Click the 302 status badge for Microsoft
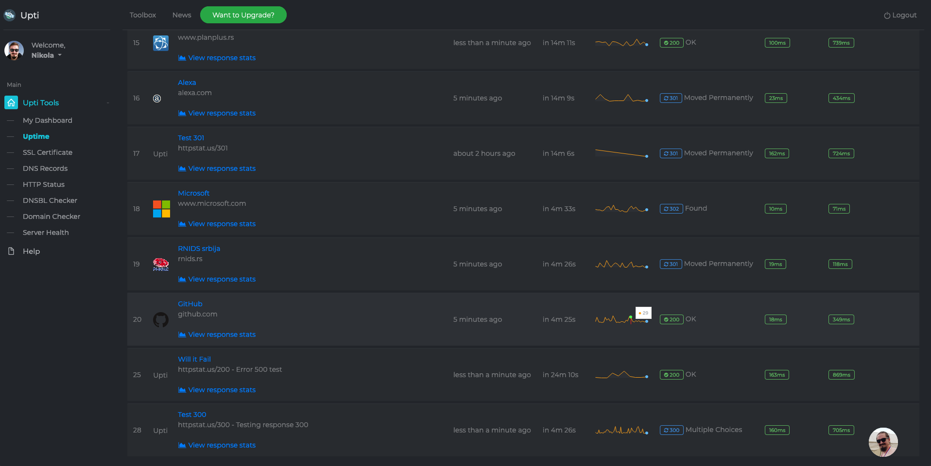 click(672, 209)
